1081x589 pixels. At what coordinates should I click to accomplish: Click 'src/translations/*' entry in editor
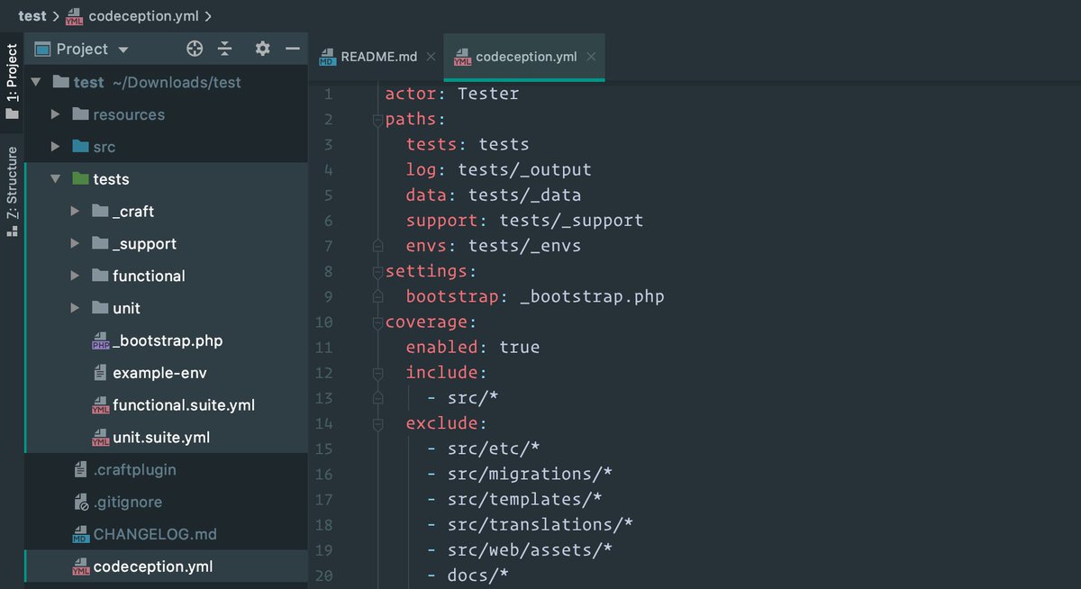[540, 524]
